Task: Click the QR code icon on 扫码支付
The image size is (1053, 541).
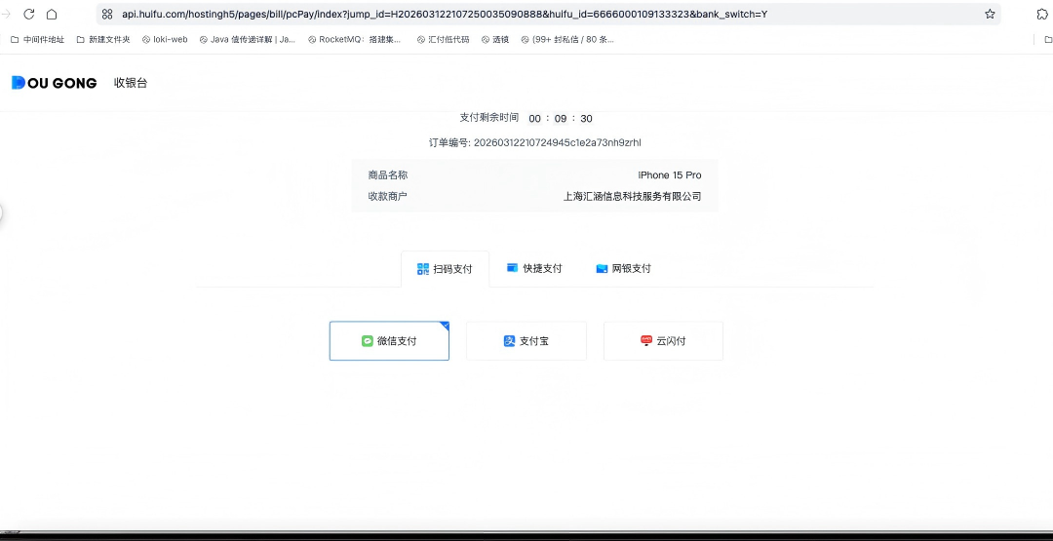Action: coord(423,268)
